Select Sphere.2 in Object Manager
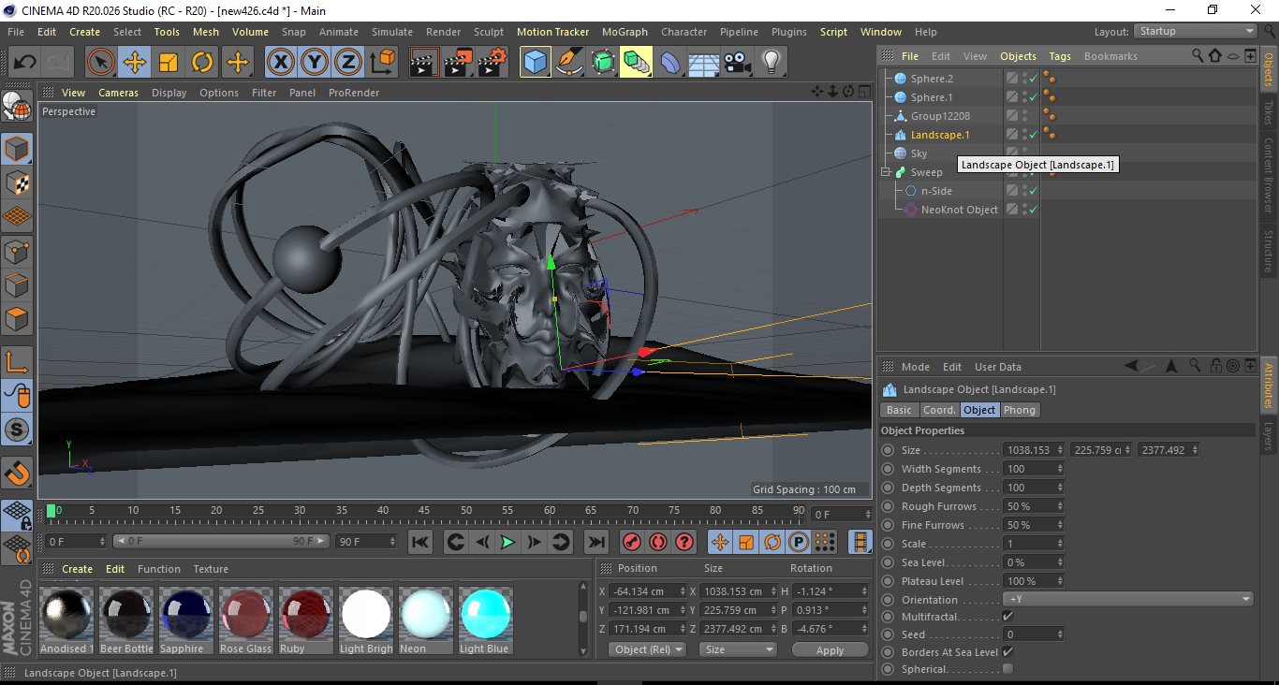This screenshot has height=685, width=1279. 932,79
